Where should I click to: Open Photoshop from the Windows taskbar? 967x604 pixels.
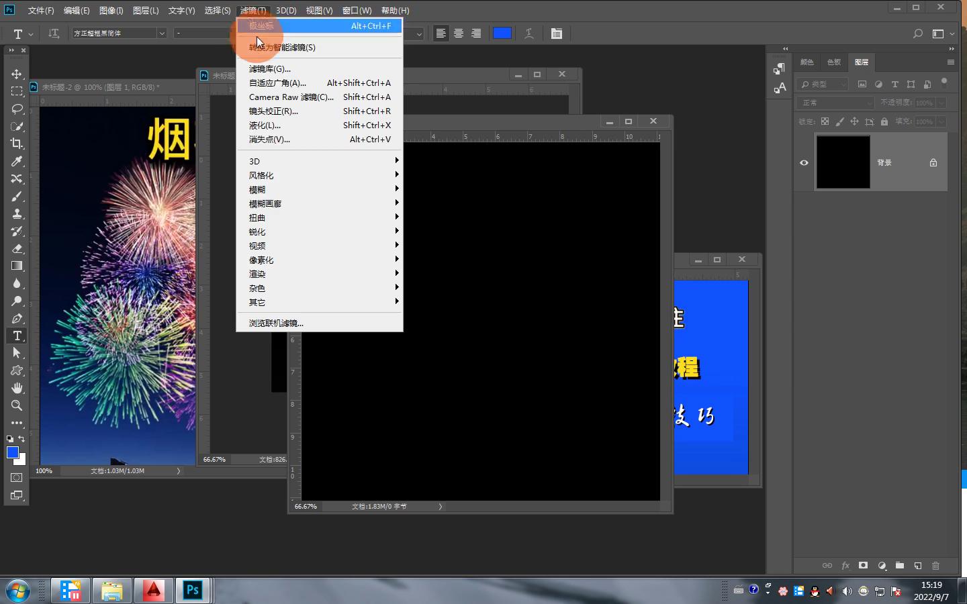193,591
